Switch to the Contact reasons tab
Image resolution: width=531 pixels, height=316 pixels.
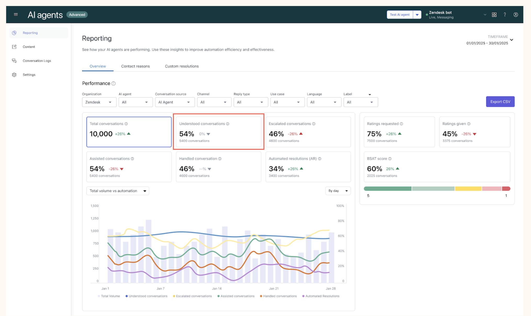(135, 66)
